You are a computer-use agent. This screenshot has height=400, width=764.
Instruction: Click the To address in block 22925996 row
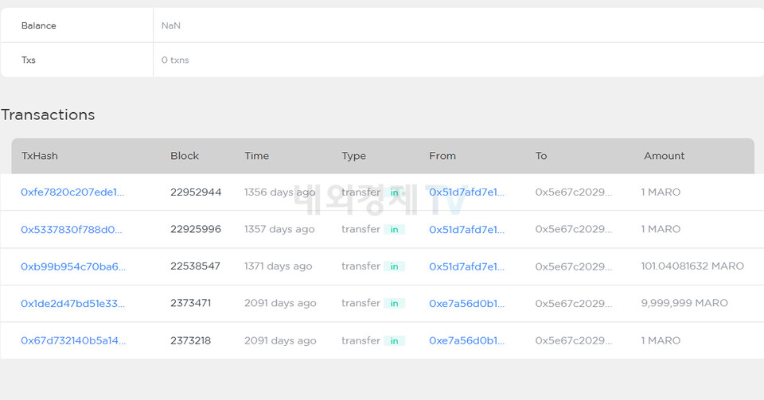(573, 229)
